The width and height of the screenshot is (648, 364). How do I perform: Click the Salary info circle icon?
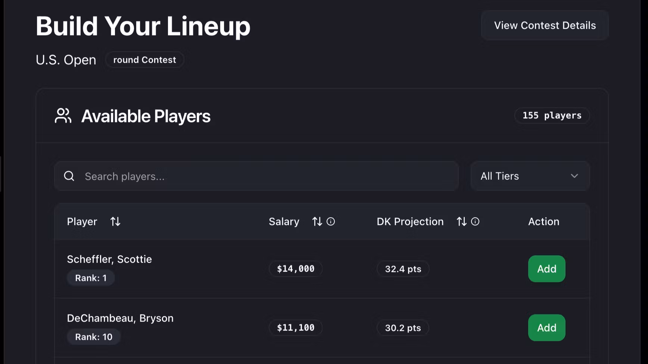tap(331, 222)
